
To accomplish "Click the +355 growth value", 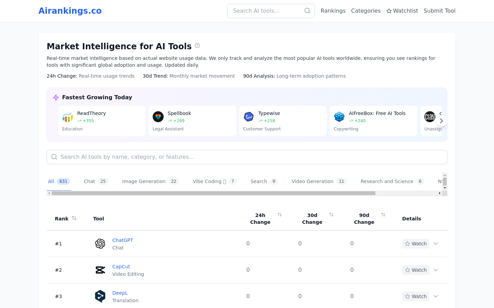I will point(88,121).
